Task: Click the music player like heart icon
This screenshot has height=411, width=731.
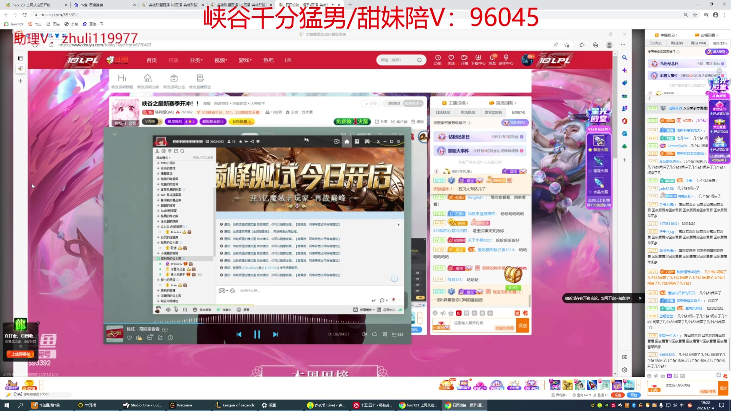Action: tap(129, 338)
